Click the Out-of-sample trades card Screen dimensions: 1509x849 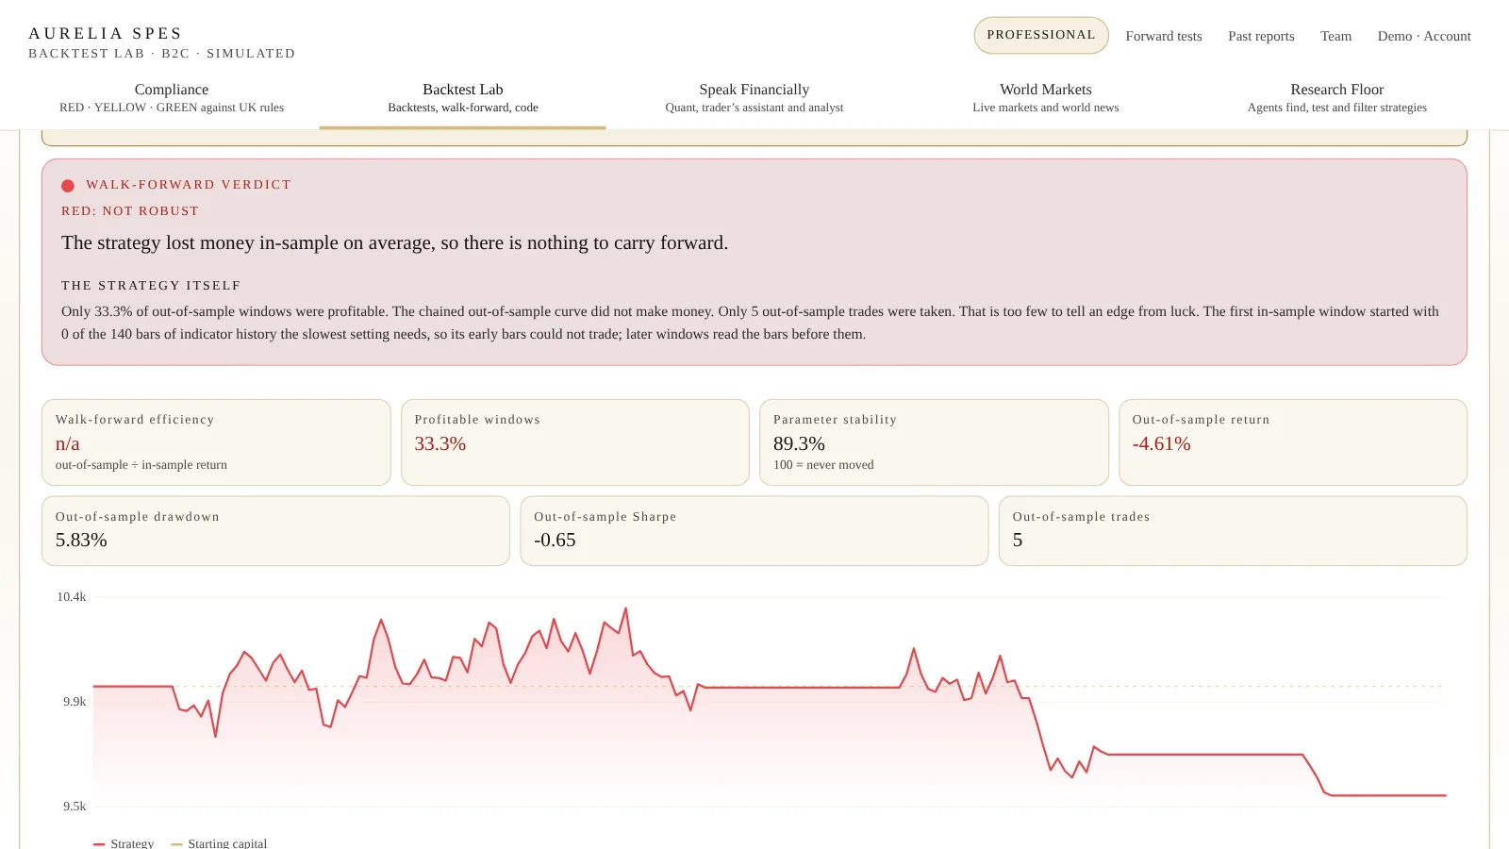click(1233, 531)
